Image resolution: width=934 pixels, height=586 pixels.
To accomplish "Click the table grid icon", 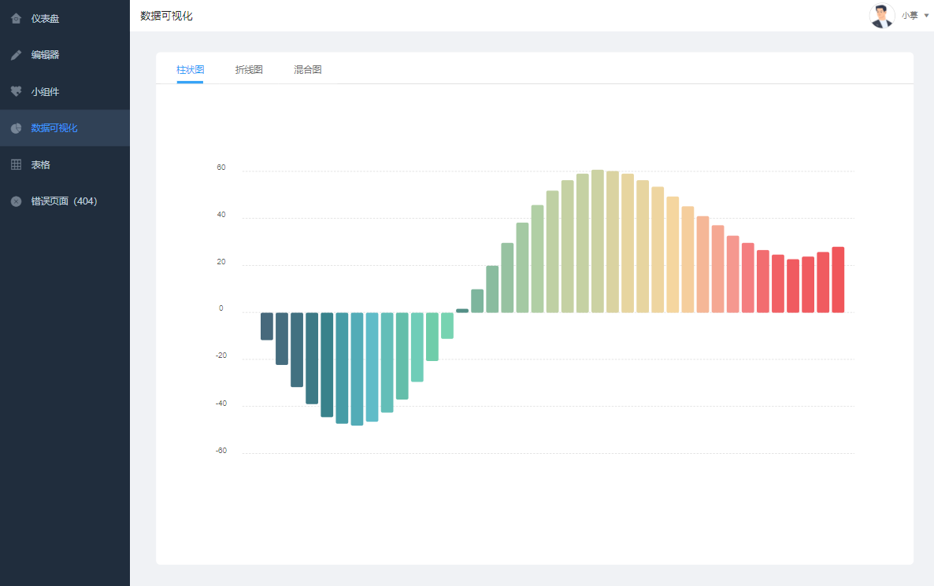I will pyautogui.click(x=16, y=164).
